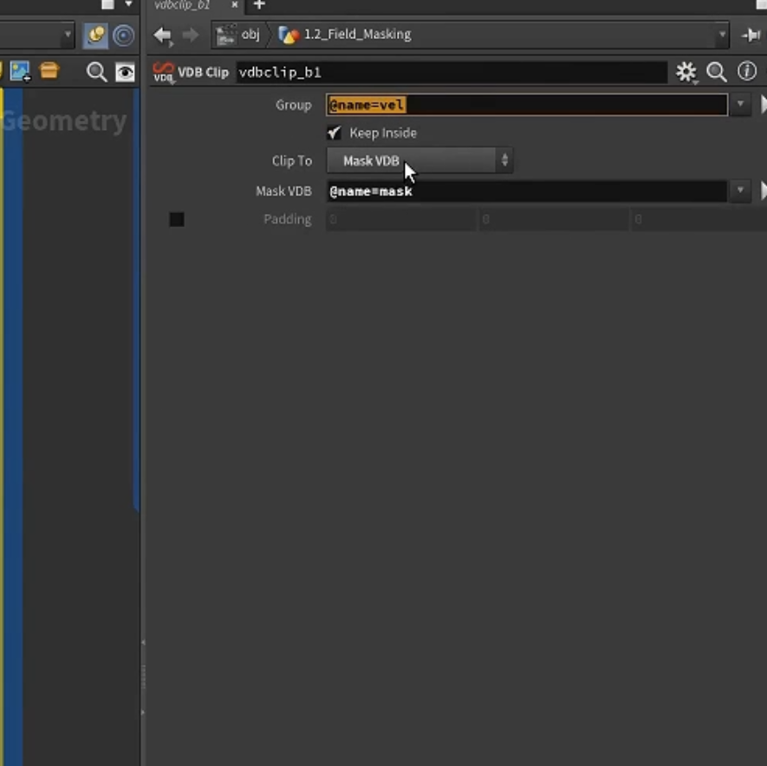Open the Clip To Mask VDB dropdown

coord(419,160)
